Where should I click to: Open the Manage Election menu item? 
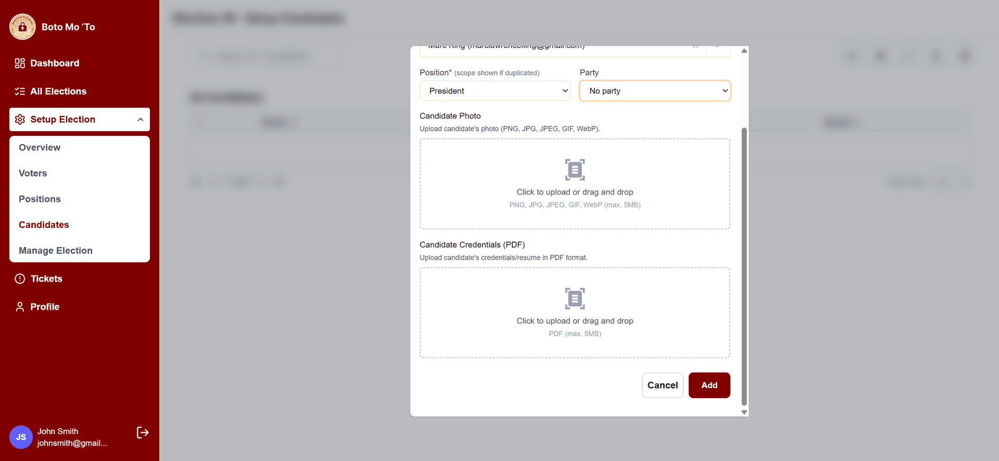click(x=56, y=251)
